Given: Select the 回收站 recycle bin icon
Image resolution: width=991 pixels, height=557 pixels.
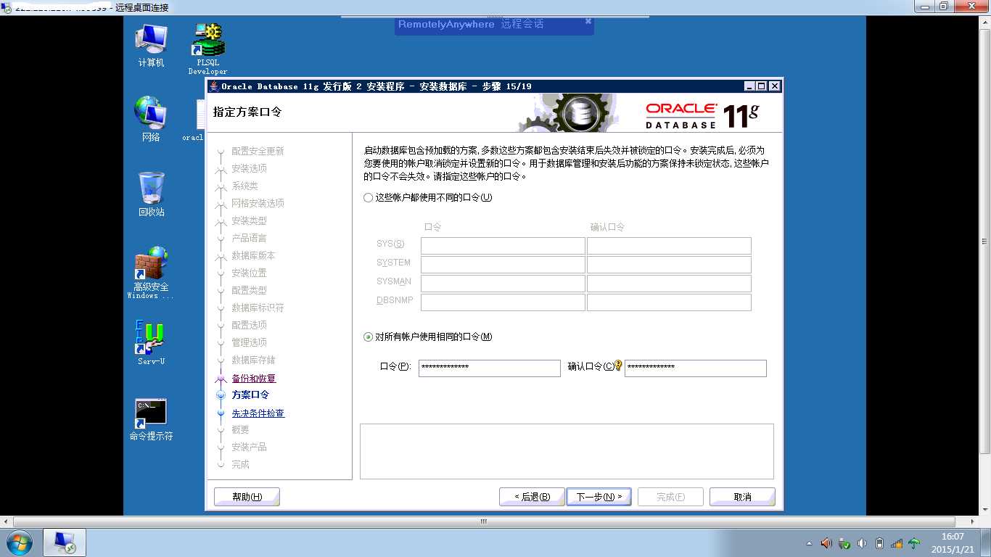Looking at the screenshot, I should pos(152,194).
